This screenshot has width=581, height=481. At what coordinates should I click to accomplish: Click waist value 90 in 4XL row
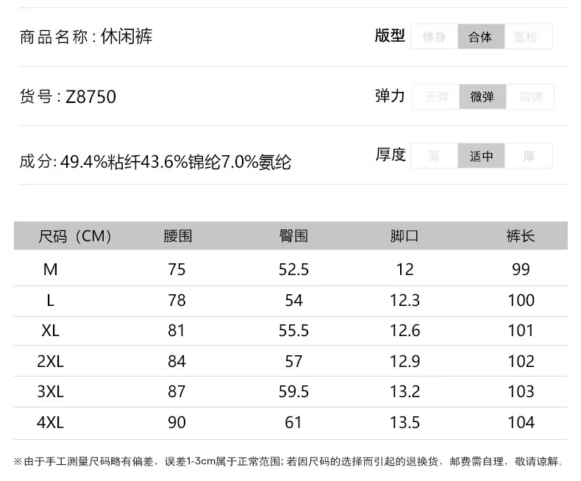tap(177, 422)
